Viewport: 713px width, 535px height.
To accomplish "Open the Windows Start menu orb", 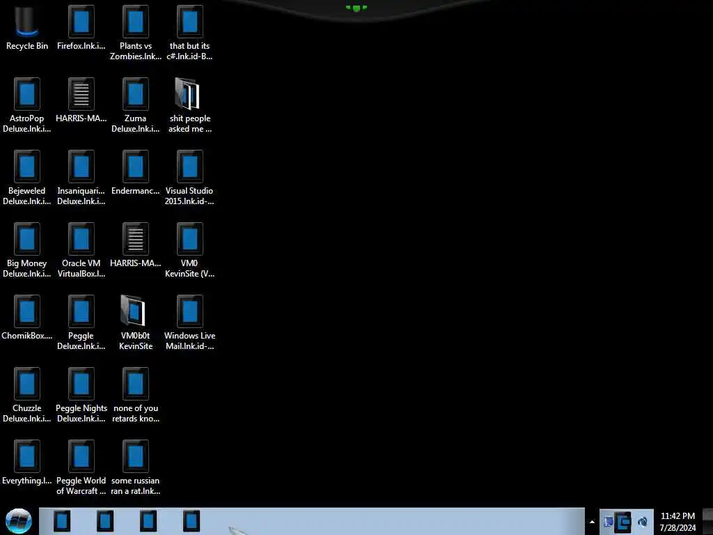I will click(x=19, y=521).
